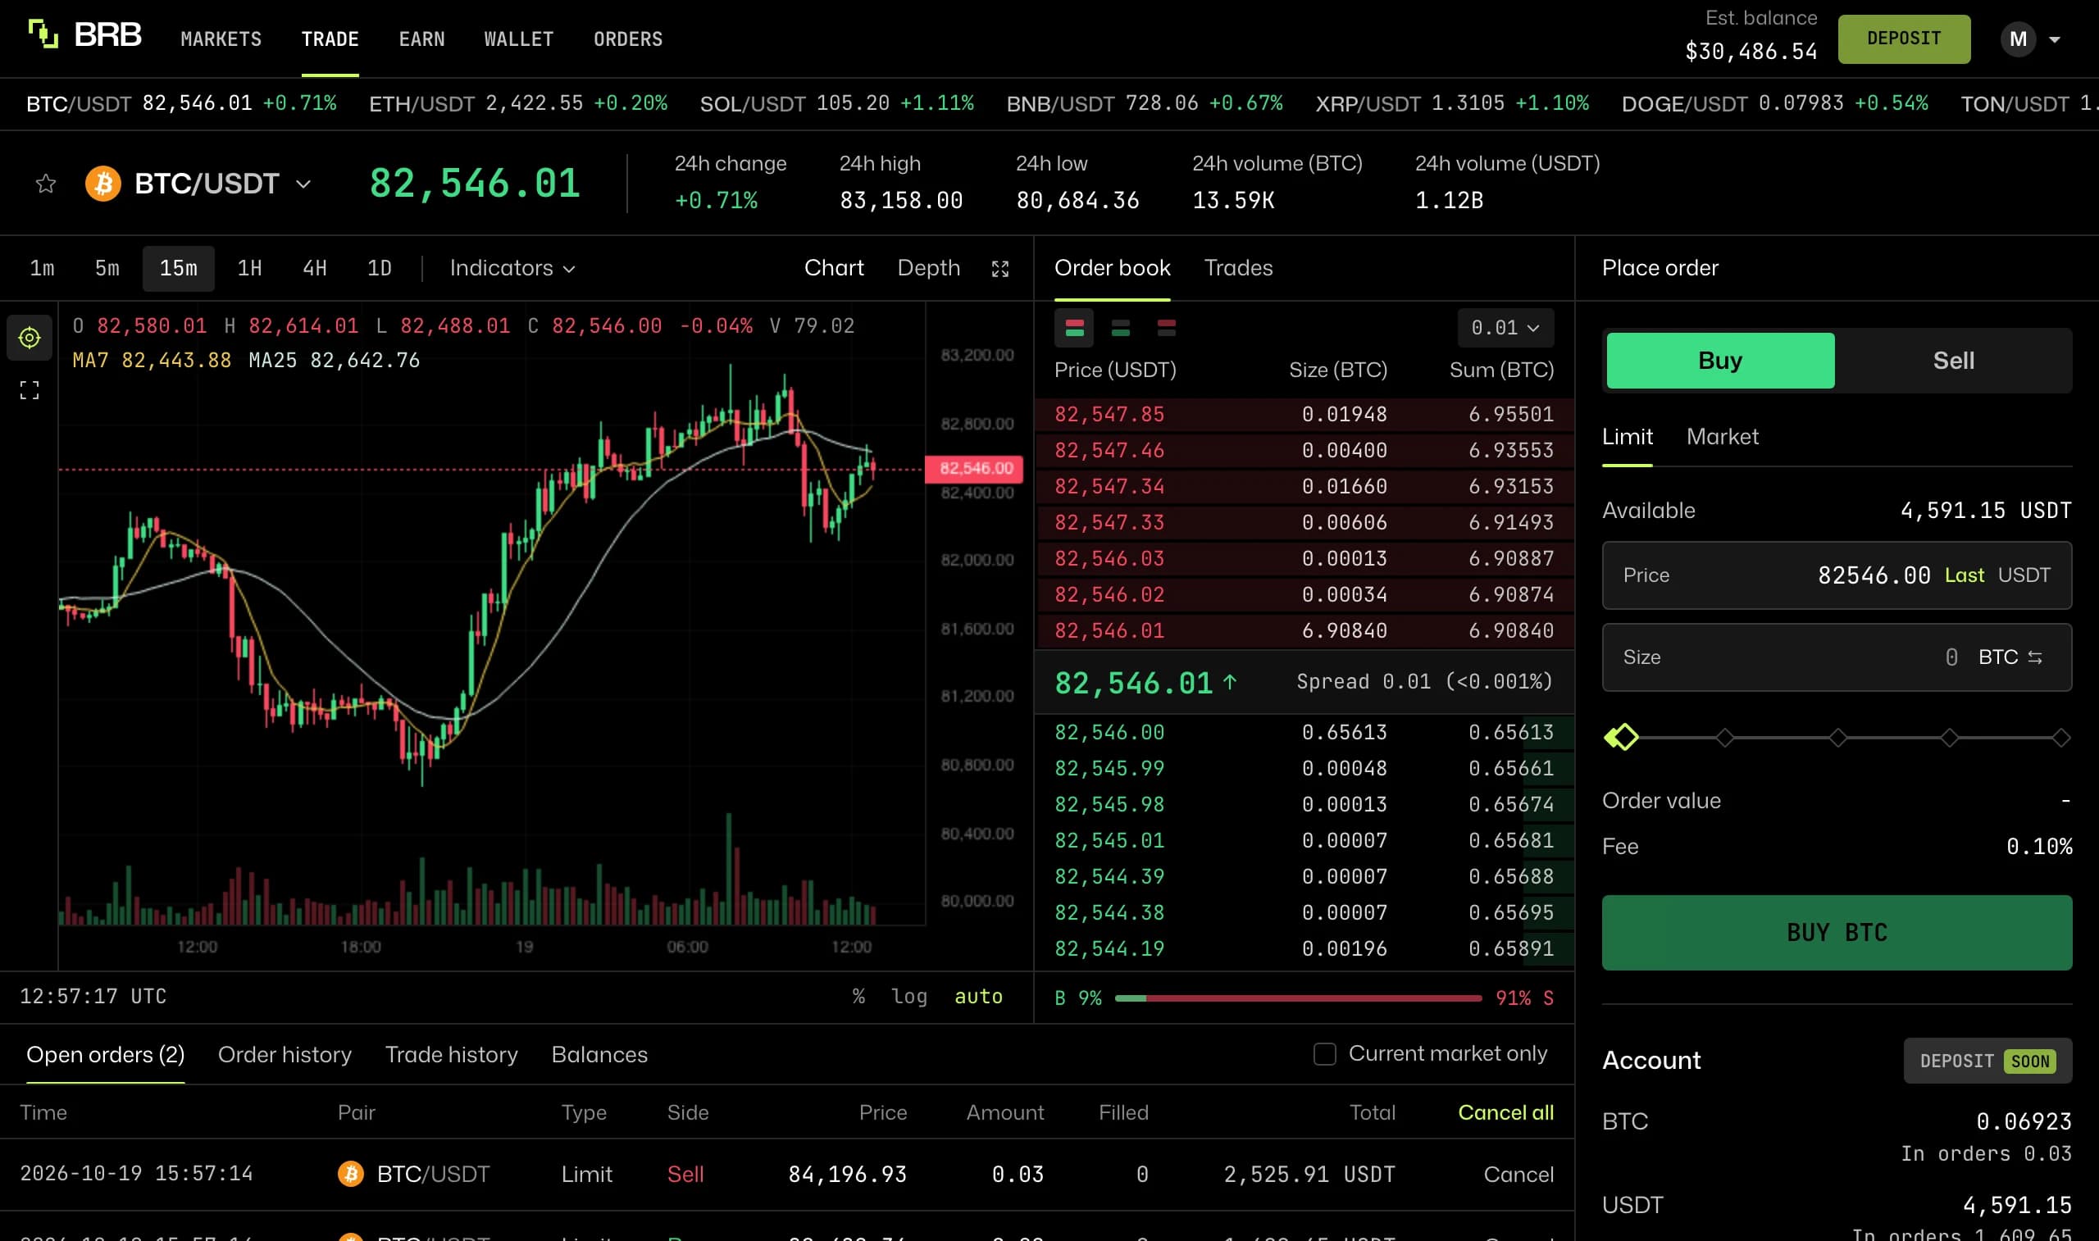The height and width of the screenshot is (1241, 2099).
Task: Open the 0.01 price grouping dropdown
Action: [x=1505, y=328]
